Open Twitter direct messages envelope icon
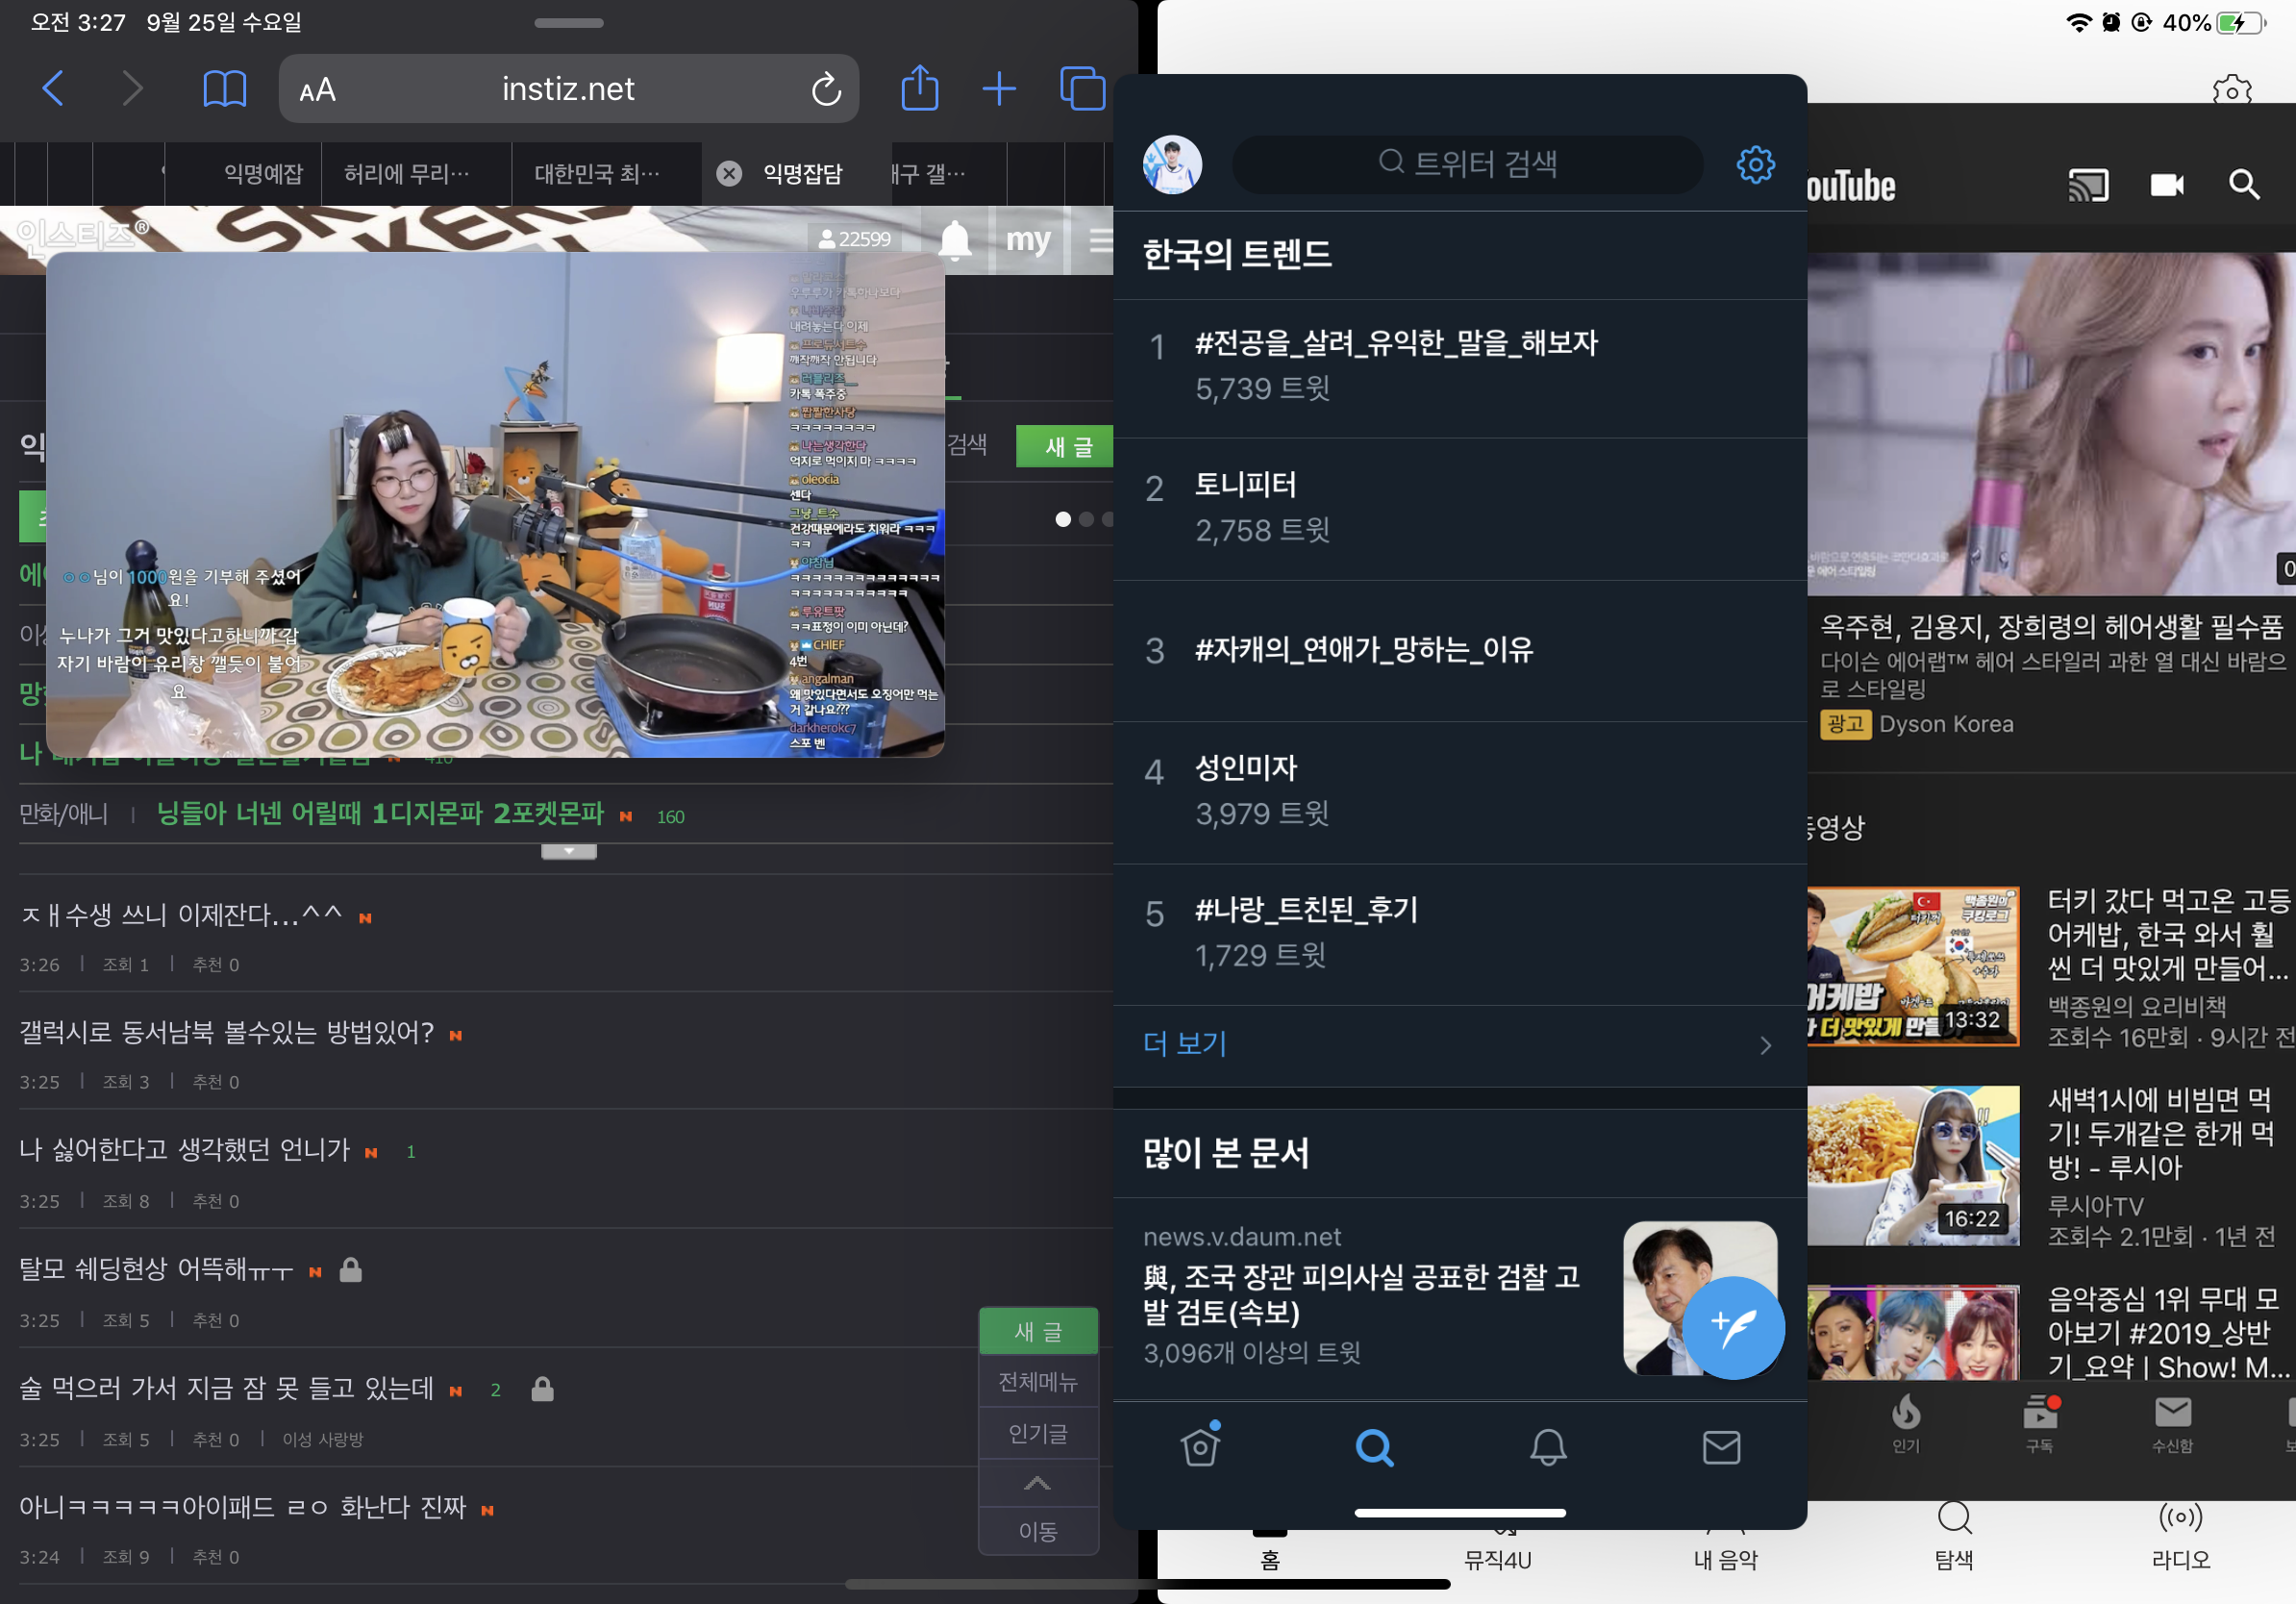 point(1722,1446)
